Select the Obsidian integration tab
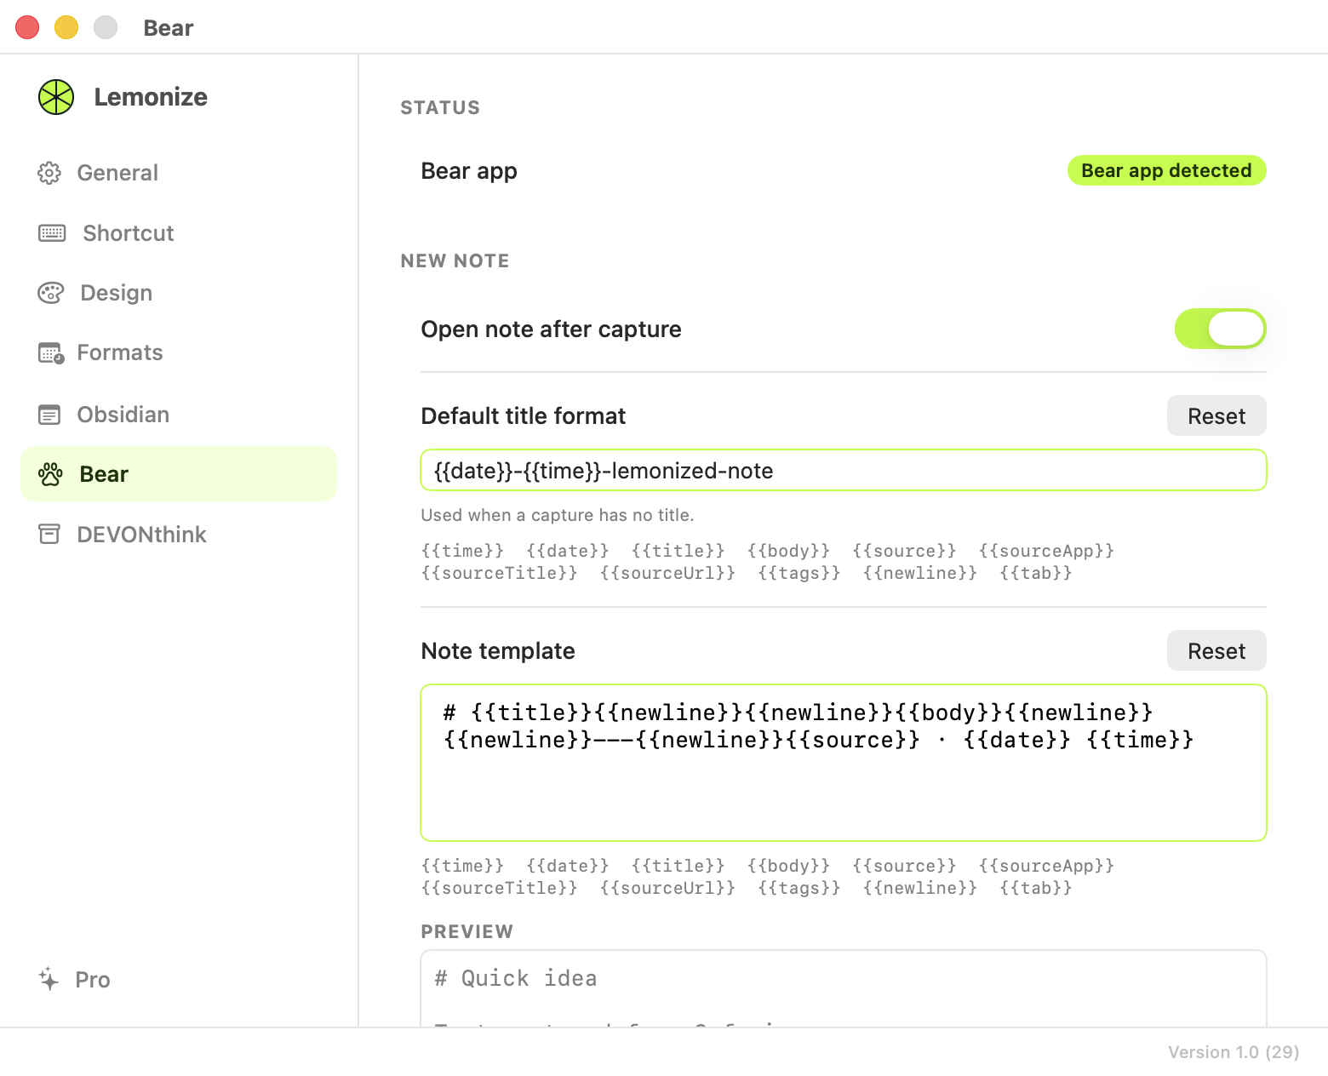The width and height of the screenshot is (1328, 1076). click(x=179, y=415)
